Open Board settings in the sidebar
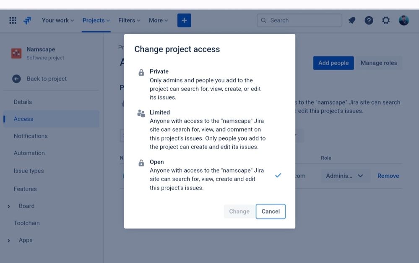Screen dimensions: 419x263 pyautogui.click(x=27, y=206)
